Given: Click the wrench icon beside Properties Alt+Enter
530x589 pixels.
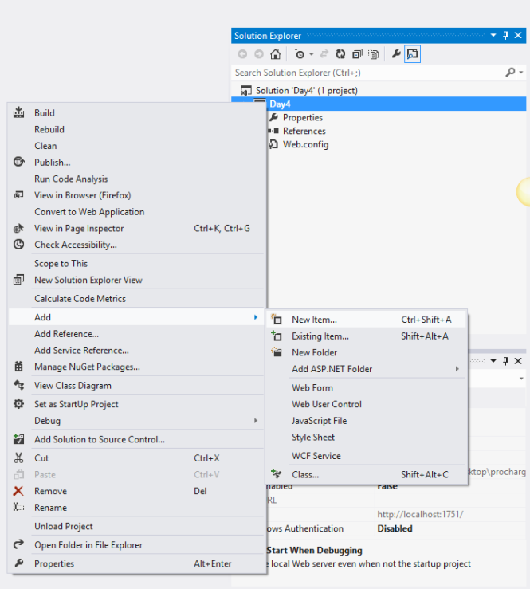Looking at the screenshot, I should point(19,563).
